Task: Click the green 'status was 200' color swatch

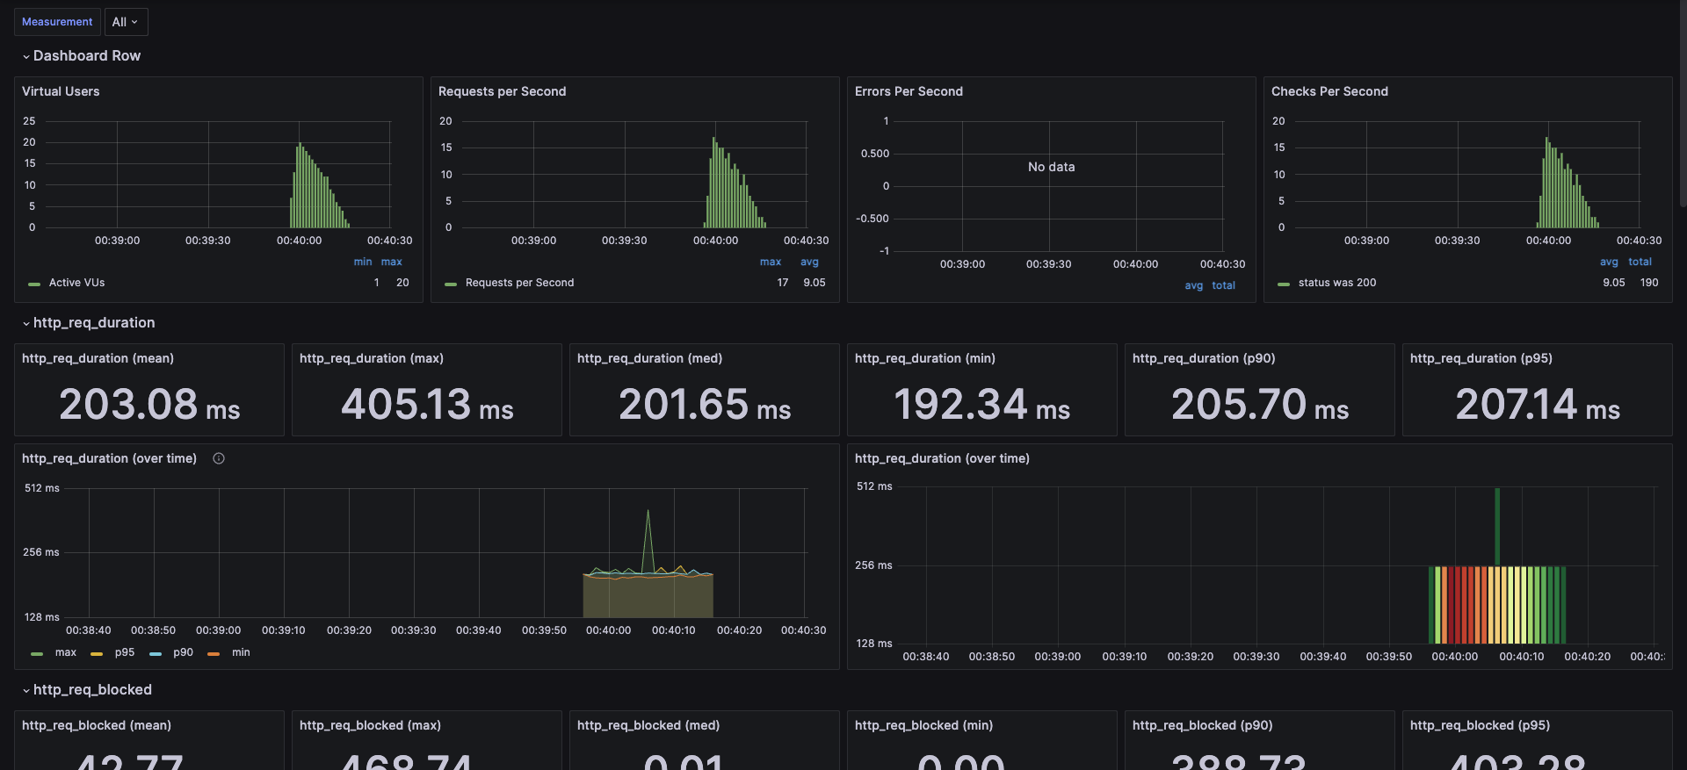Action: (1284, 284)
